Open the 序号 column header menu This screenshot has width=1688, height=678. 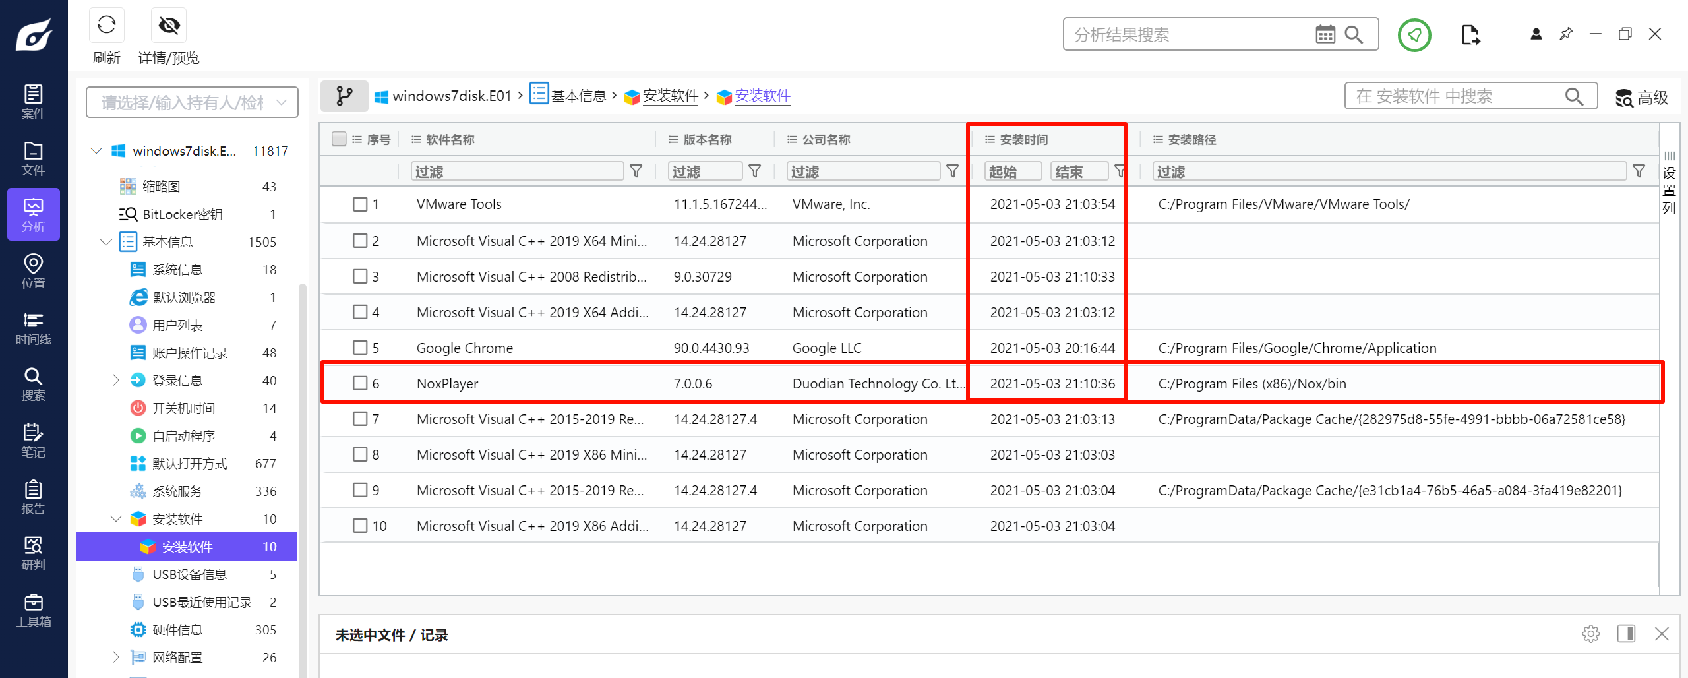point(357,139)
